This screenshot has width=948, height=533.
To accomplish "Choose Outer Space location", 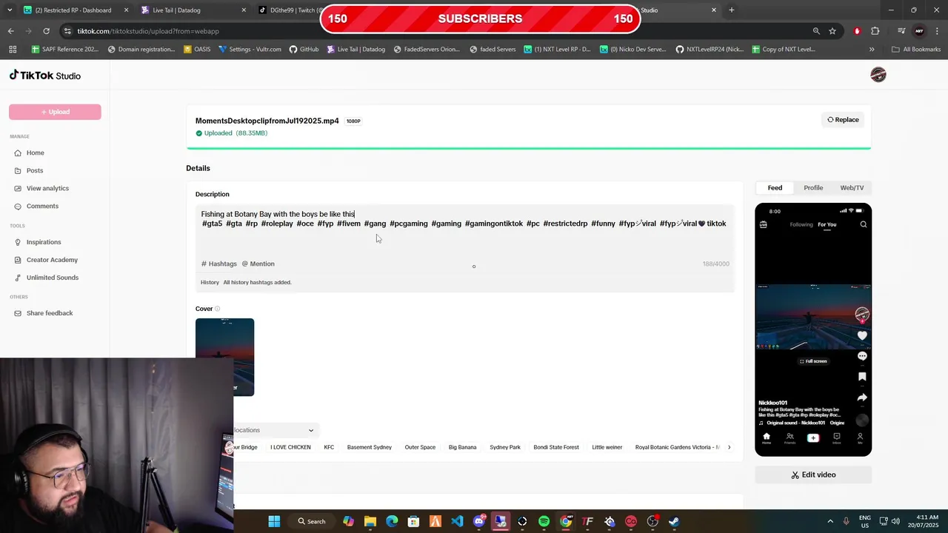I will click(x=420, y=447).
